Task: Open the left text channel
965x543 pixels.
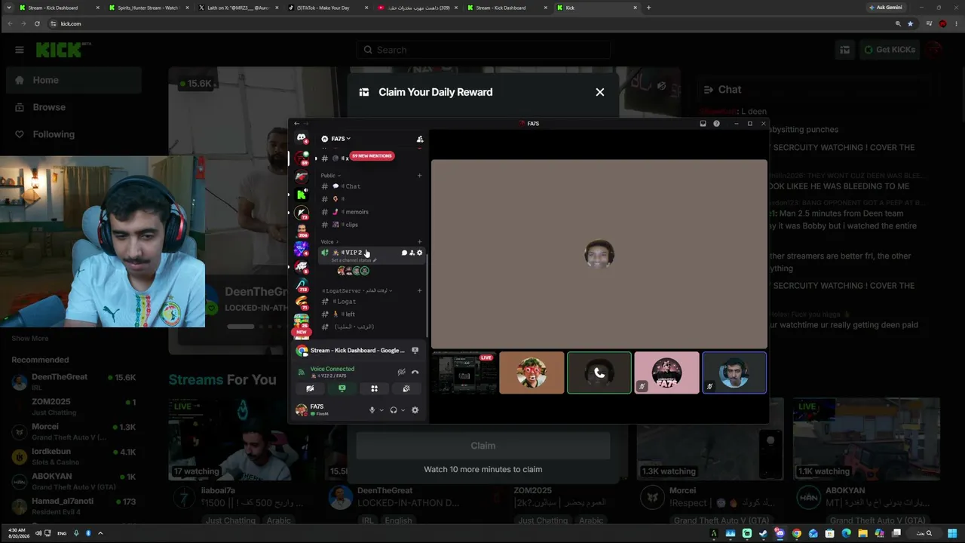Action: pyautogui.click(x=371, y=314)
